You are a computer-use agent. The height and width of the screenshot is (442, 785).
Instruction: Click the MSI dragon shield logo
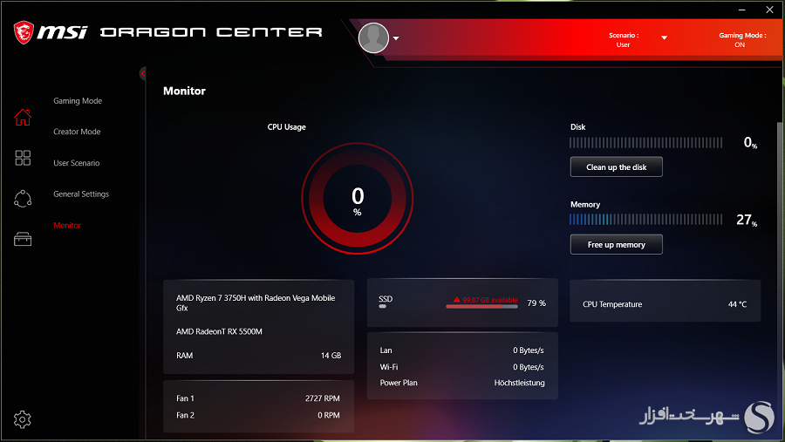24,32
